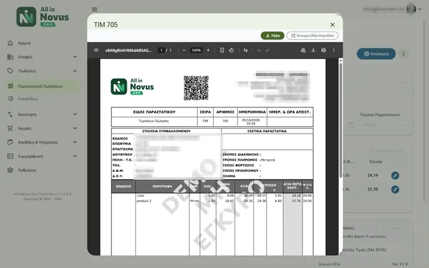
Task: Click the Ρυθμίσεις gear icon
Action: 10,170
